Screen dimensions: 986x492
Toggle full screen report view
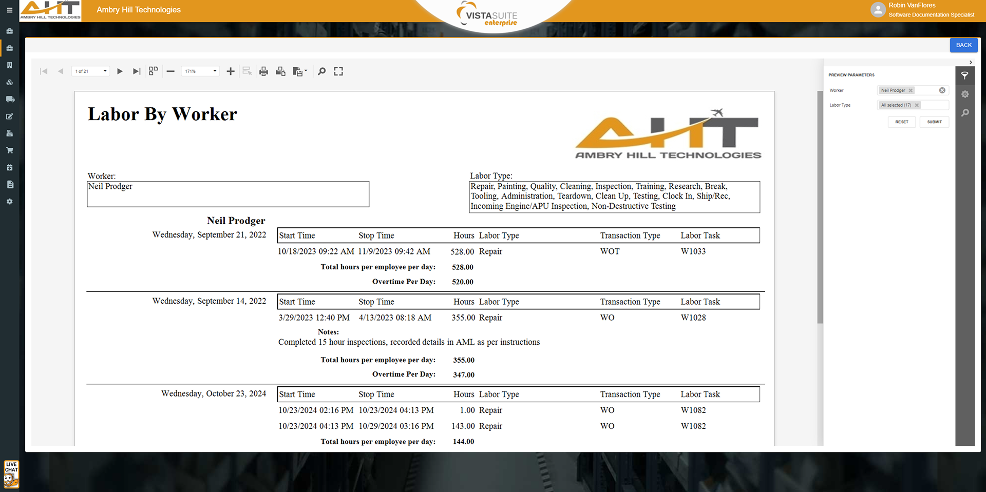(x=338, y=71)
